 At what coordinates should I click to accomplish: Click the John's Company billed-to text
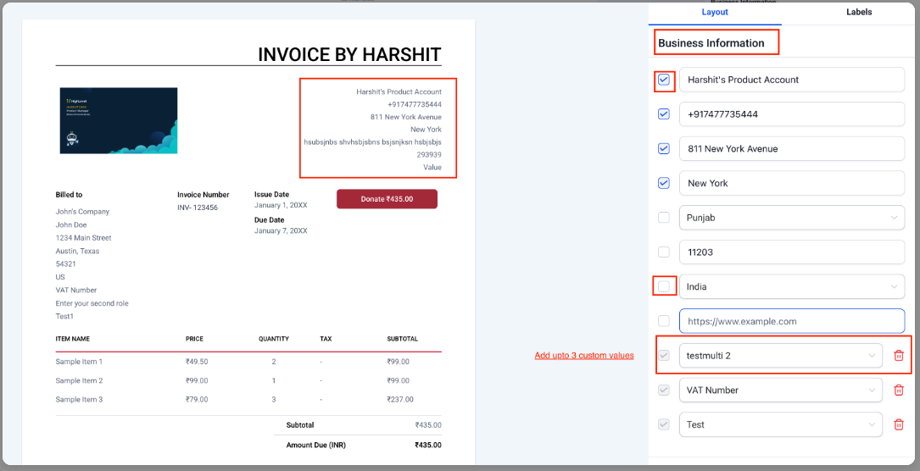[83, 212]
